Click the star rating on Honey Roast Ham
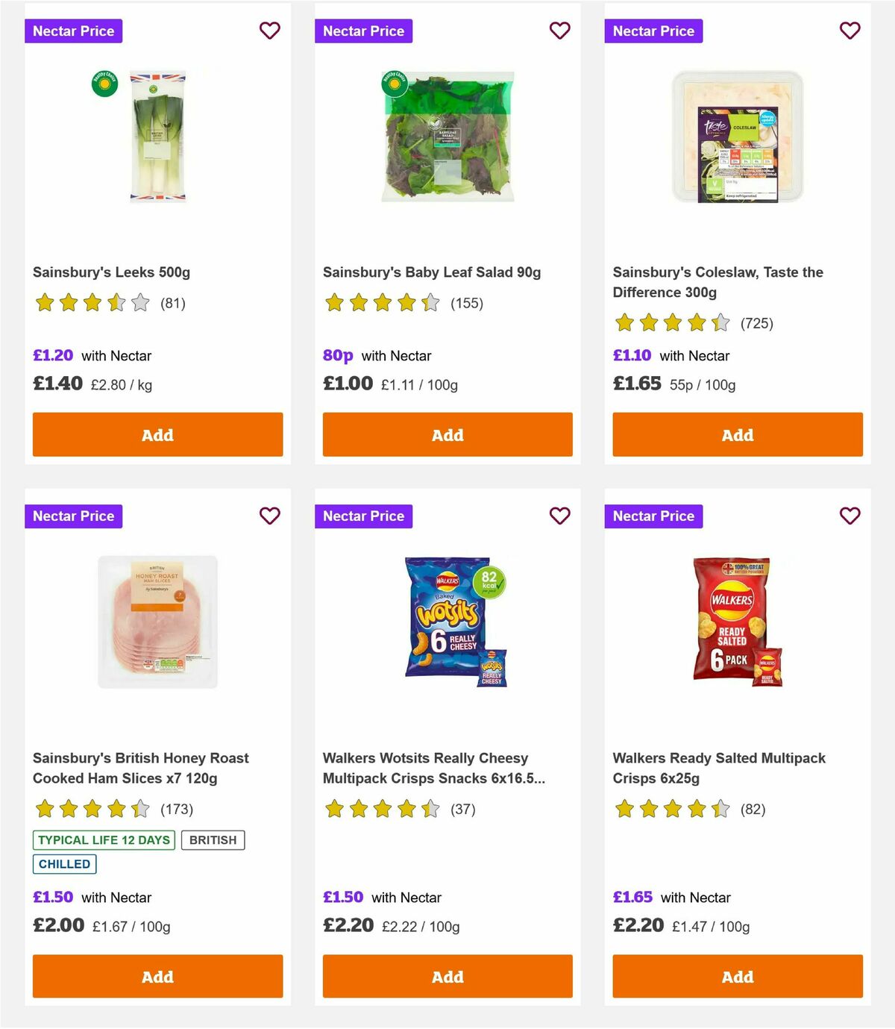This screenshot has width=895, height=1029. tap(89, 809)
